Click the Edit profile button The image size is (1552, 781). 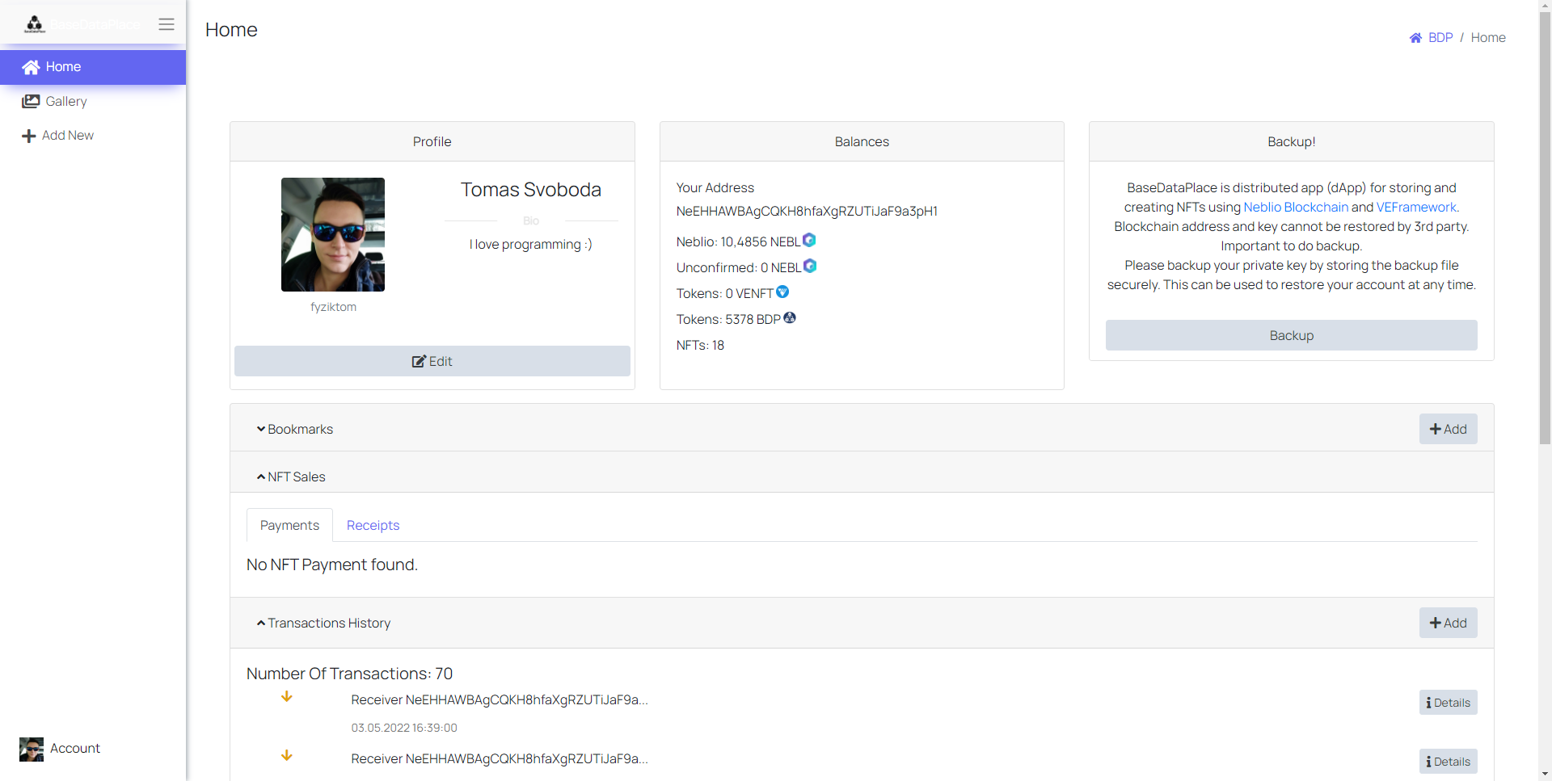click(432, 361)
